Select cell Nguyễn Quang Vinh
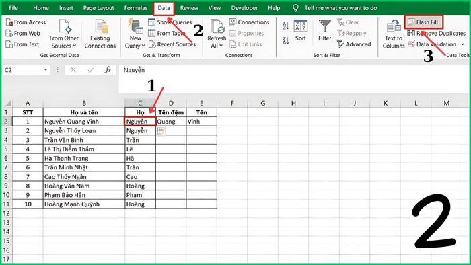The height and width of the screenshot is (265, 471). pos(84,122)
